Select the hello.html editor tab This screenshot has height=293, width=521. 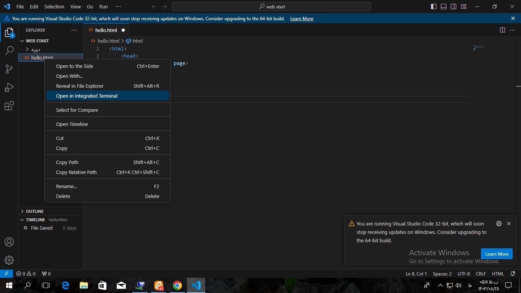(x=106, y=30)
